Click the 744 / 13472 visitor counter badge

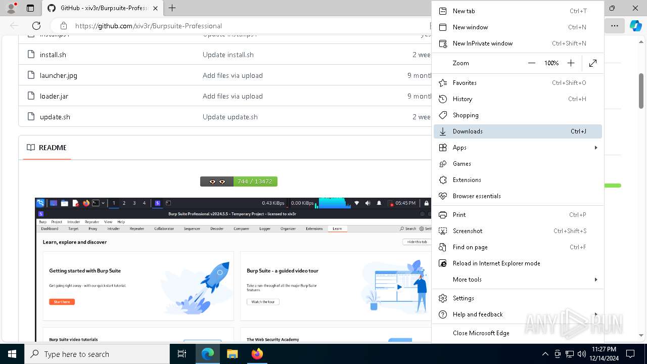[239, 181]
